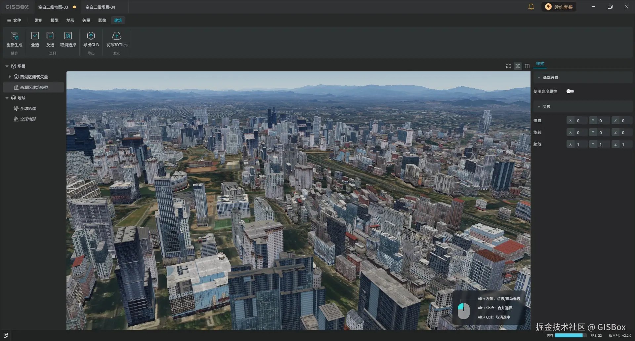Select the 样式 panel tab

(x=540, y=64)
